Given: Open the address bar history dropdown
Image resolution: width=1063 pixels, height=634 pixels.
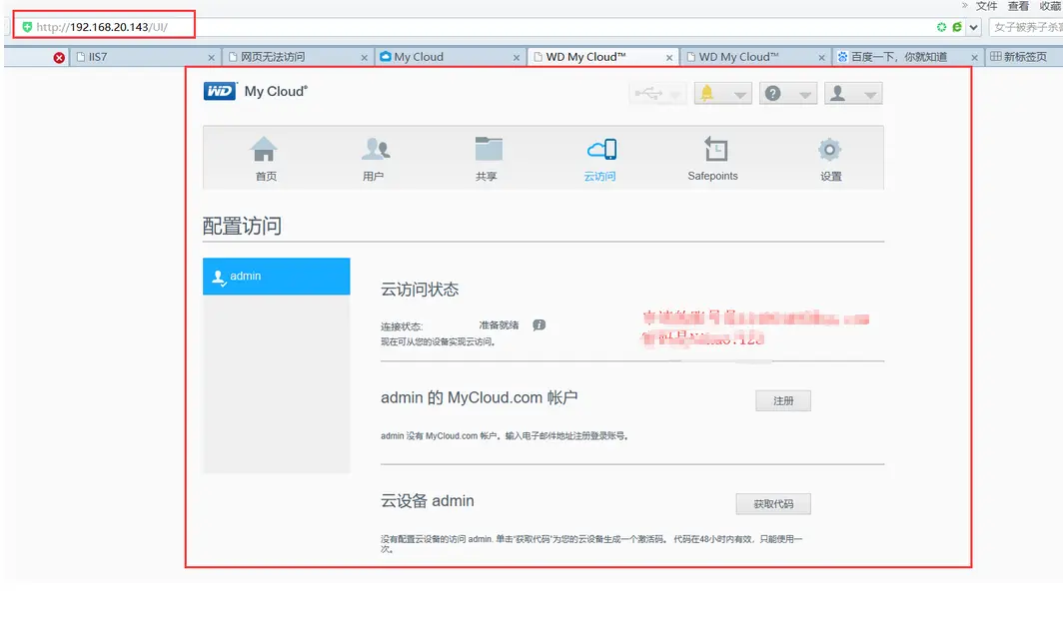Looking at the screenshot, I should 973,28.
